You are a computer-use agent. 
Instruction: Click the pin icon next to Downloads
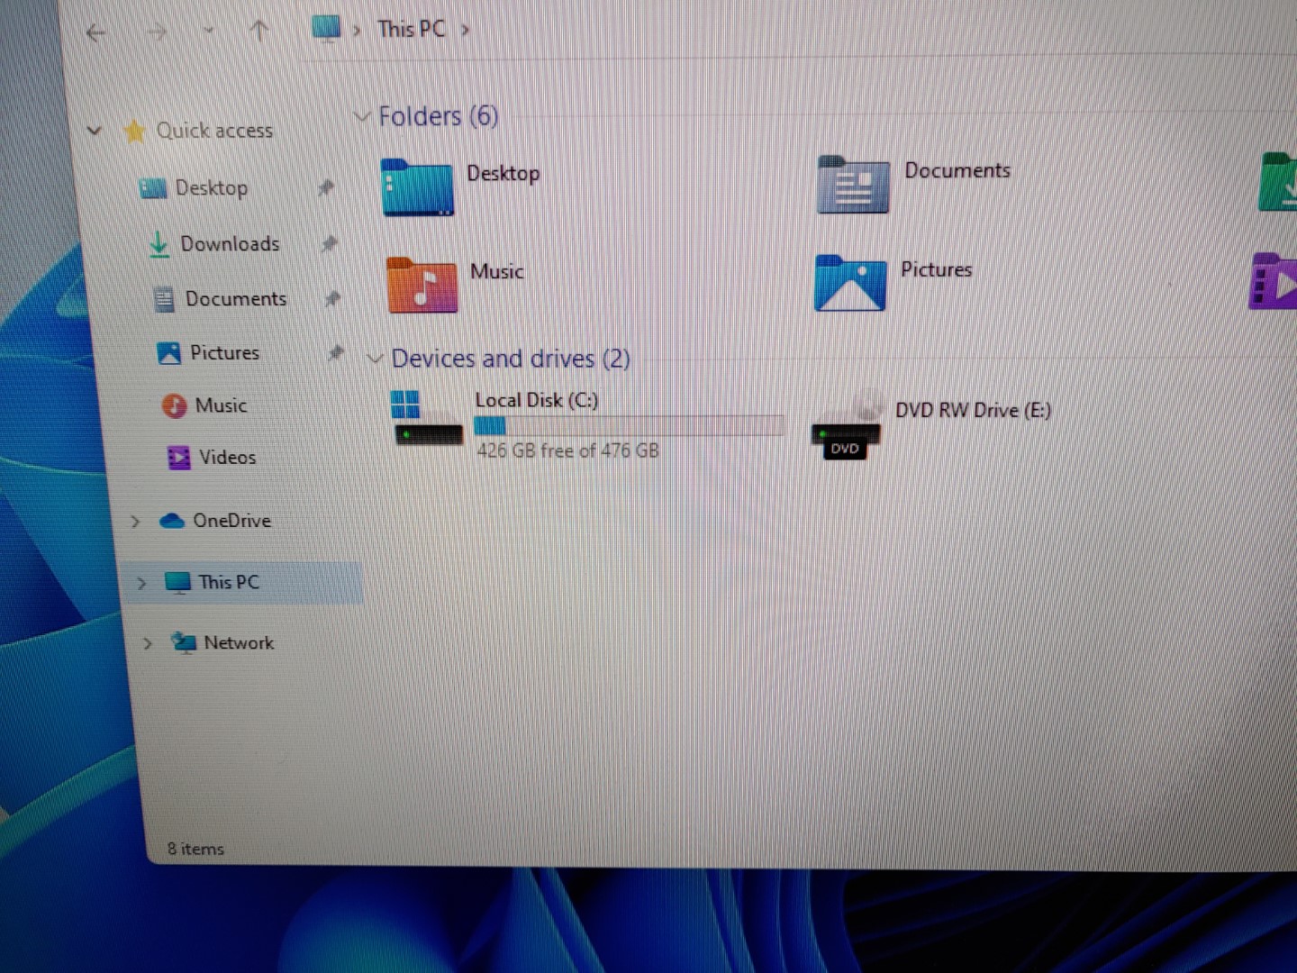point(330,243)
